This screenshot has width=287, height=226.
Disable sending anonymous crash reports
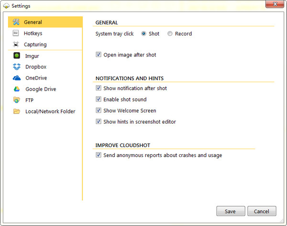tap(99, 156)
